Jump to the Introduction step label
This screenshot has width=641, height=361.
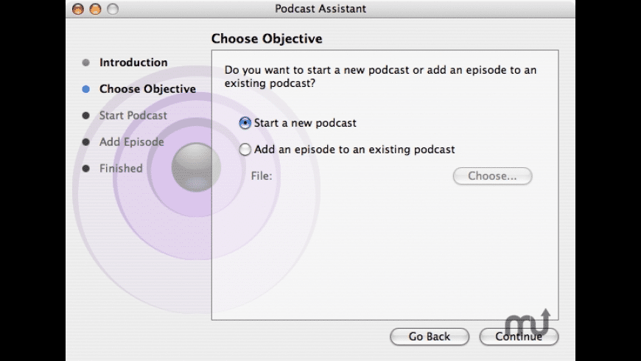point(133,63)
